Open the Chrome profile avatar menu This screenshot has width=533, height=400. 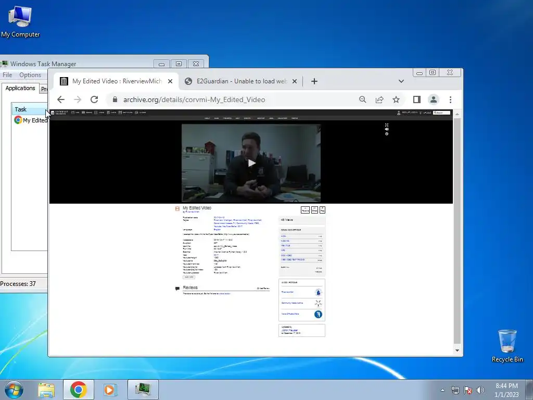click(x=434, y=99)
